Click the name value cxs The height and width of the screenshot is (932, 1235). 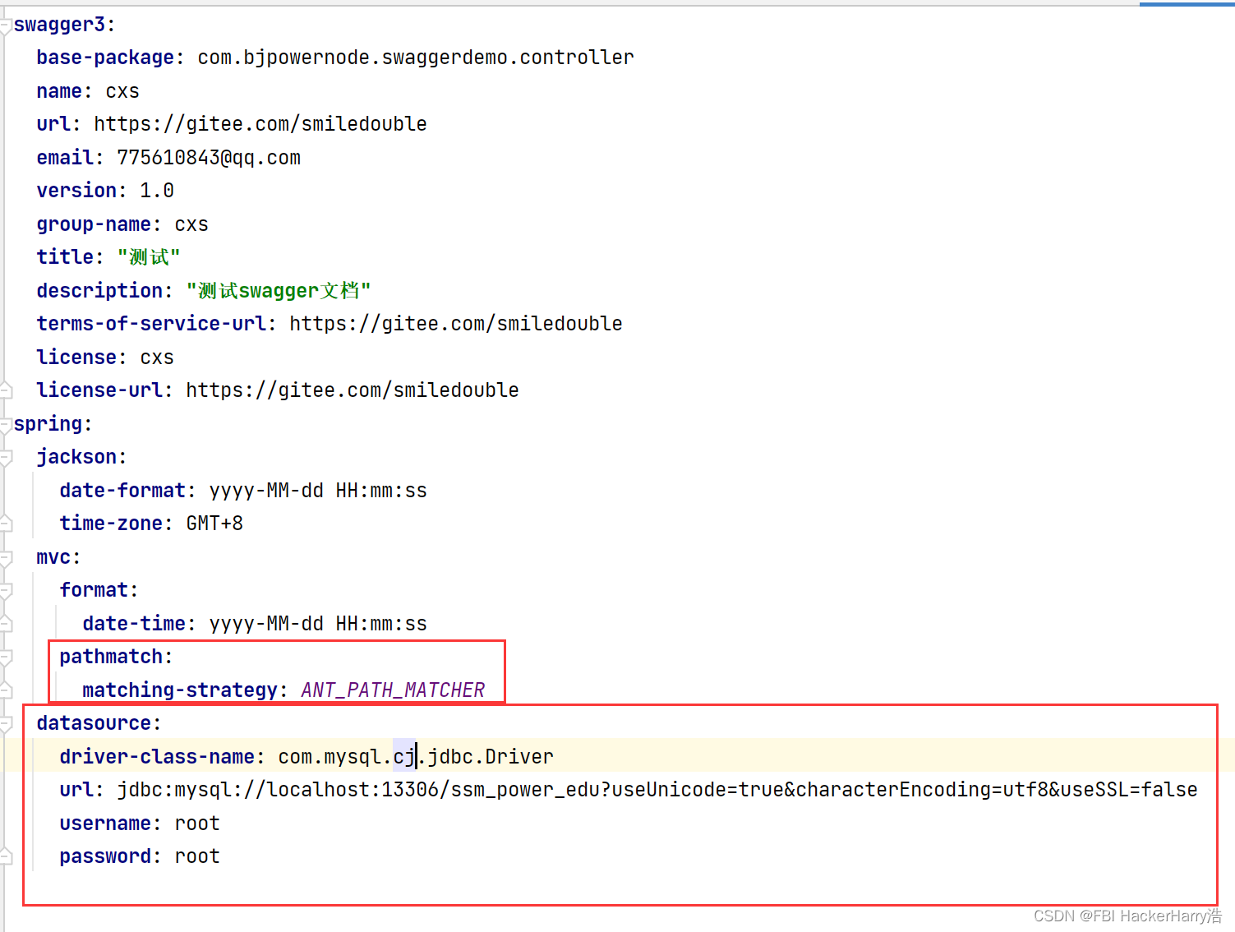tap(122, 91)
